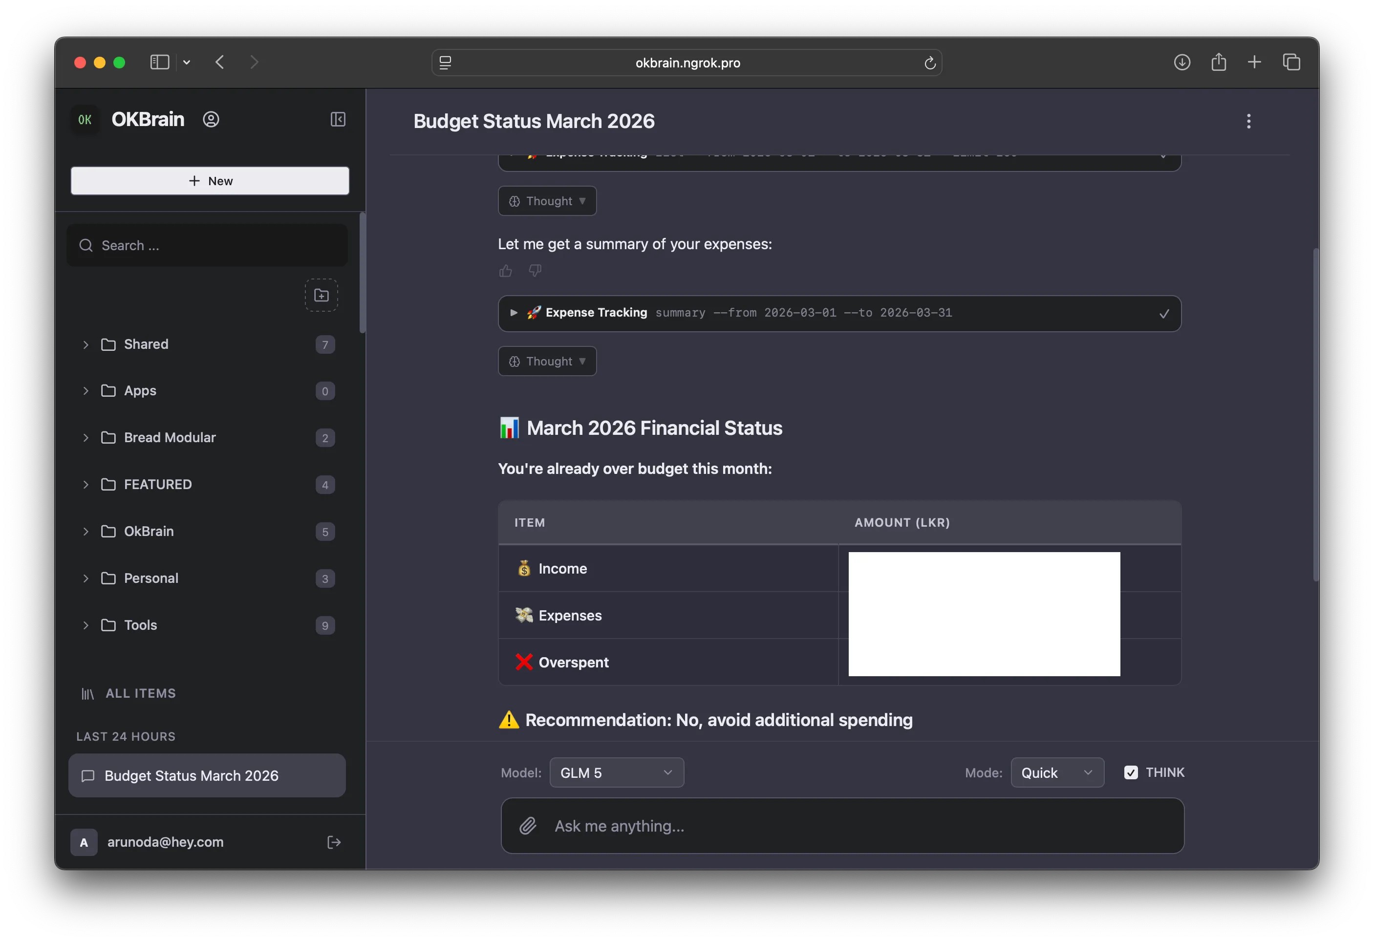Screen dimensions: 1374x942
Task: Open the chat options three-dot menu
Action: pyautogui.click(x=1248, y=121)
